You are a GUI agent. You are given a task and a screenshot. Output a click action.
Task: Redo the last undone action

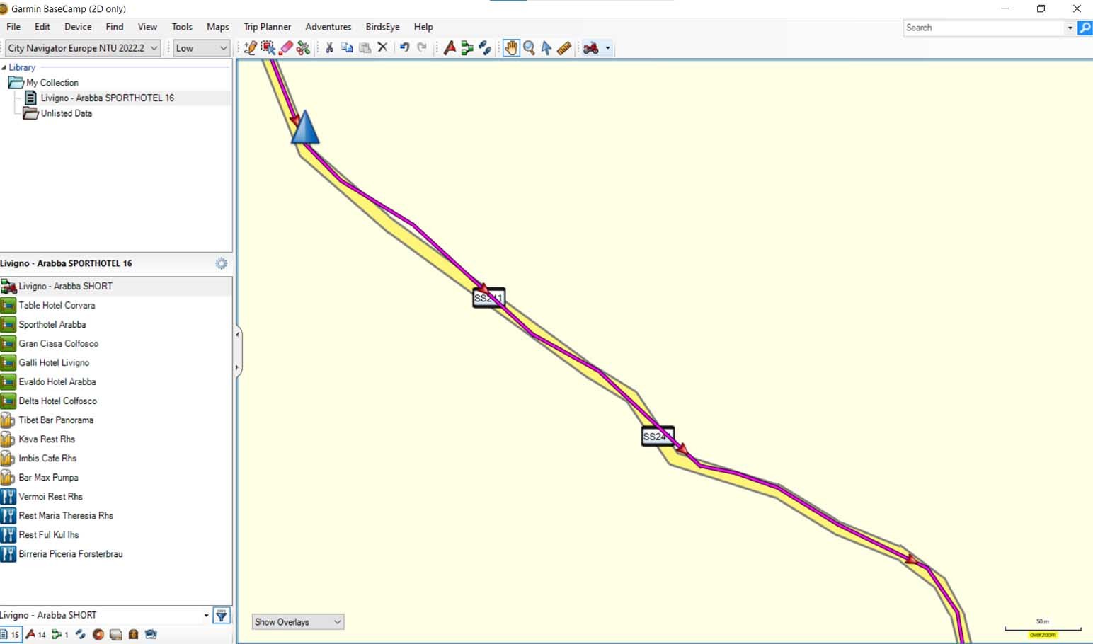(422, 47)
